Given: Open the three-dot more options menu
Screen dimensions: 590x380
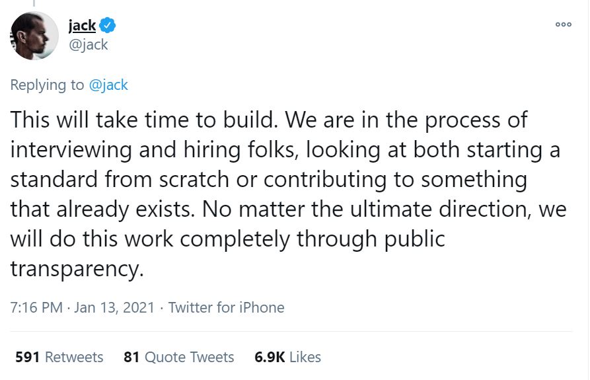Looking at the screenshot, I should pos(563,24).
